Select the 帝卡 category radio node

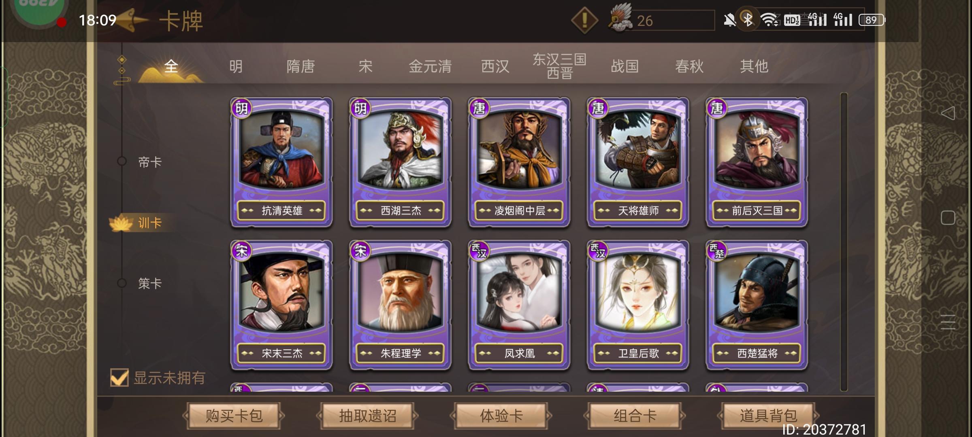point(122,161)
